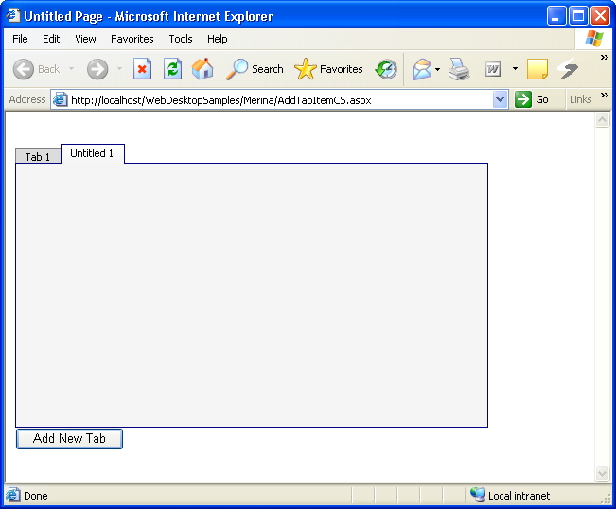The width and height of the screenshot is (616, 509).
Task: Switch to the Tab 1 tab
Action: point(38,157)
